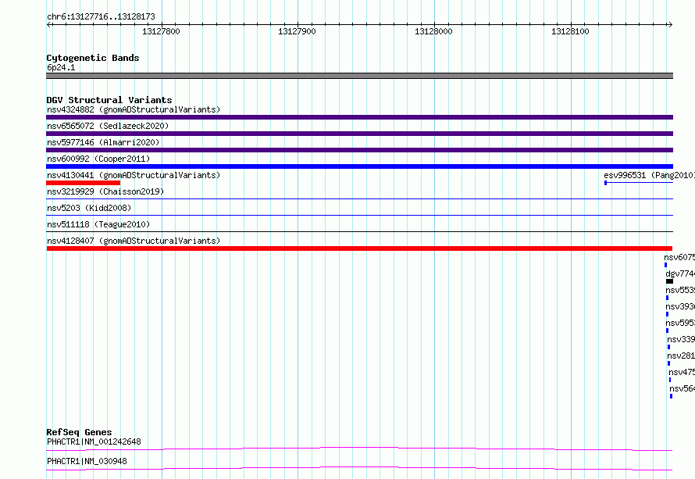This screenshot has height=479, width=695.
Task: Select the Cytogenetic Bands track heading
Action: [x=93, y=58]
